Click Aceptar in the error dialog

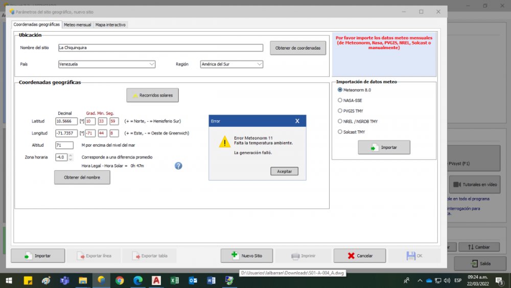(x=284, y=171)
